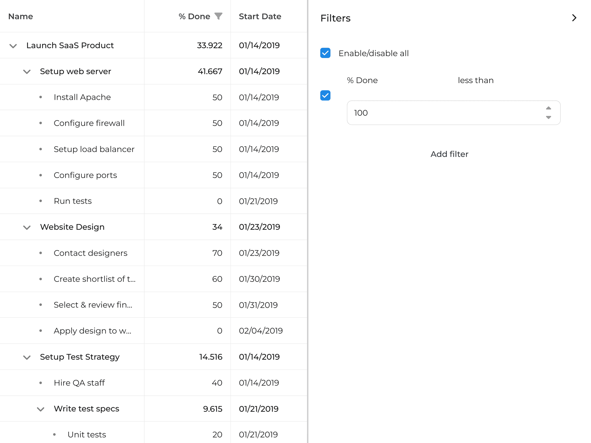Click the down spinner arrow on the 100 field
Screen dimensions: 591x443
[548, 118]
